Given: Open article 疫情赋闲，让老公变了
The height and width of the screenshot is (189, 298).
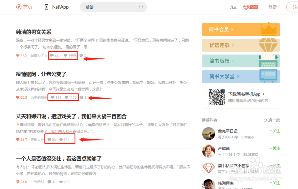Looking at the screenshot, I should coord(41,74).
